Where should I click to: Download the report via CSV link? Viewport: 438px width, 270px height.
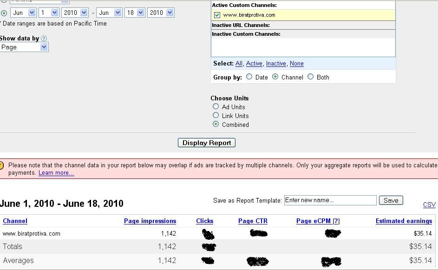tap(429, 205)
